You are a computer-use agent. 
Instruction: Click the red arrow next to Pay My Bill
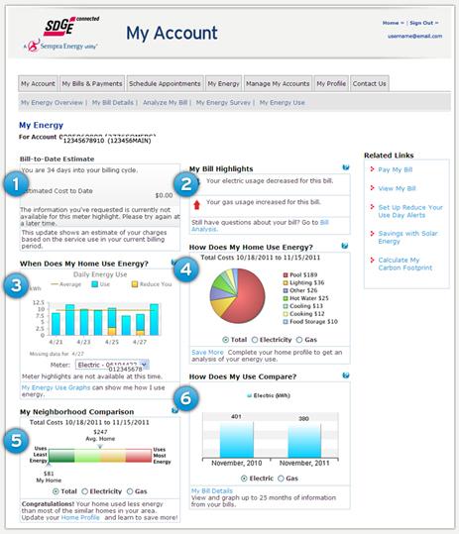pos(372,168)
